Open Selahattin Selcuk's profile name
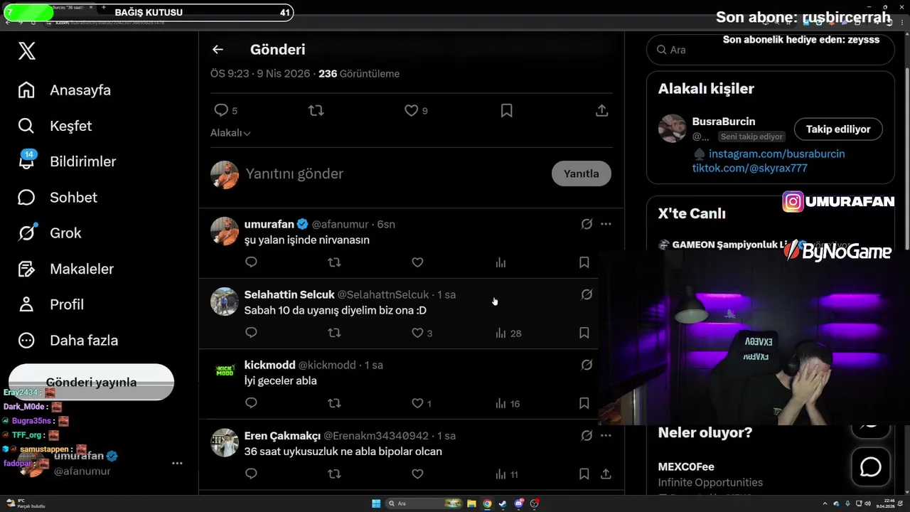 (289, 294)
